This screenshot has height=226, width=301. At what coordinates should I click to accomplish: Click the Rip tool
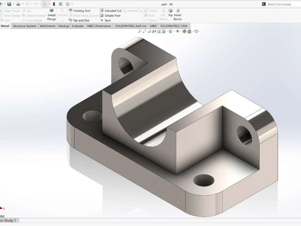coord(170,13)
